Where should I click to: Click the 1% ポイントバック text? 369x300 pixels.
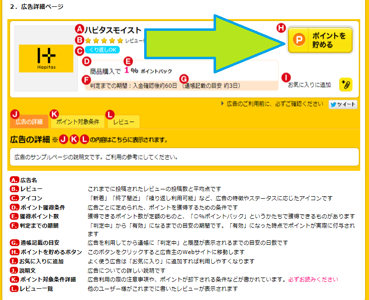coord(148,70)
